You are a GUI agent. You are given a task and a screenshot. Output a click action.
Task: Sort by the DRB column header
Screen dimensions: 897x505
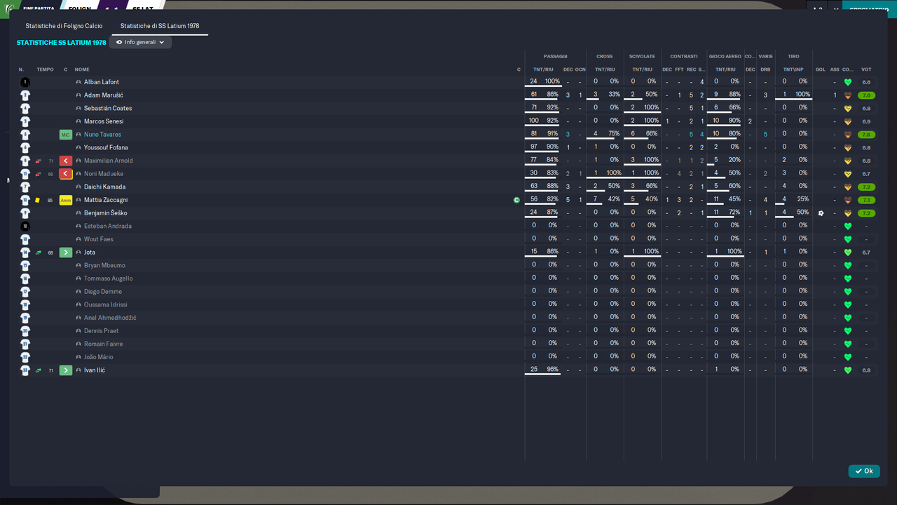765,69
